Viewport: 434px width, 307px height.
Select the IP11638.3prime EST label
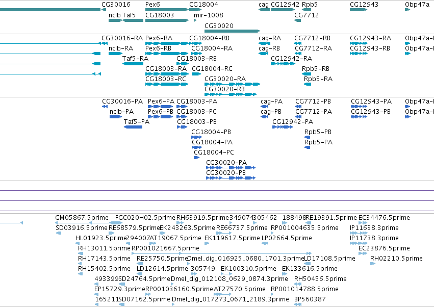(374, 228)
